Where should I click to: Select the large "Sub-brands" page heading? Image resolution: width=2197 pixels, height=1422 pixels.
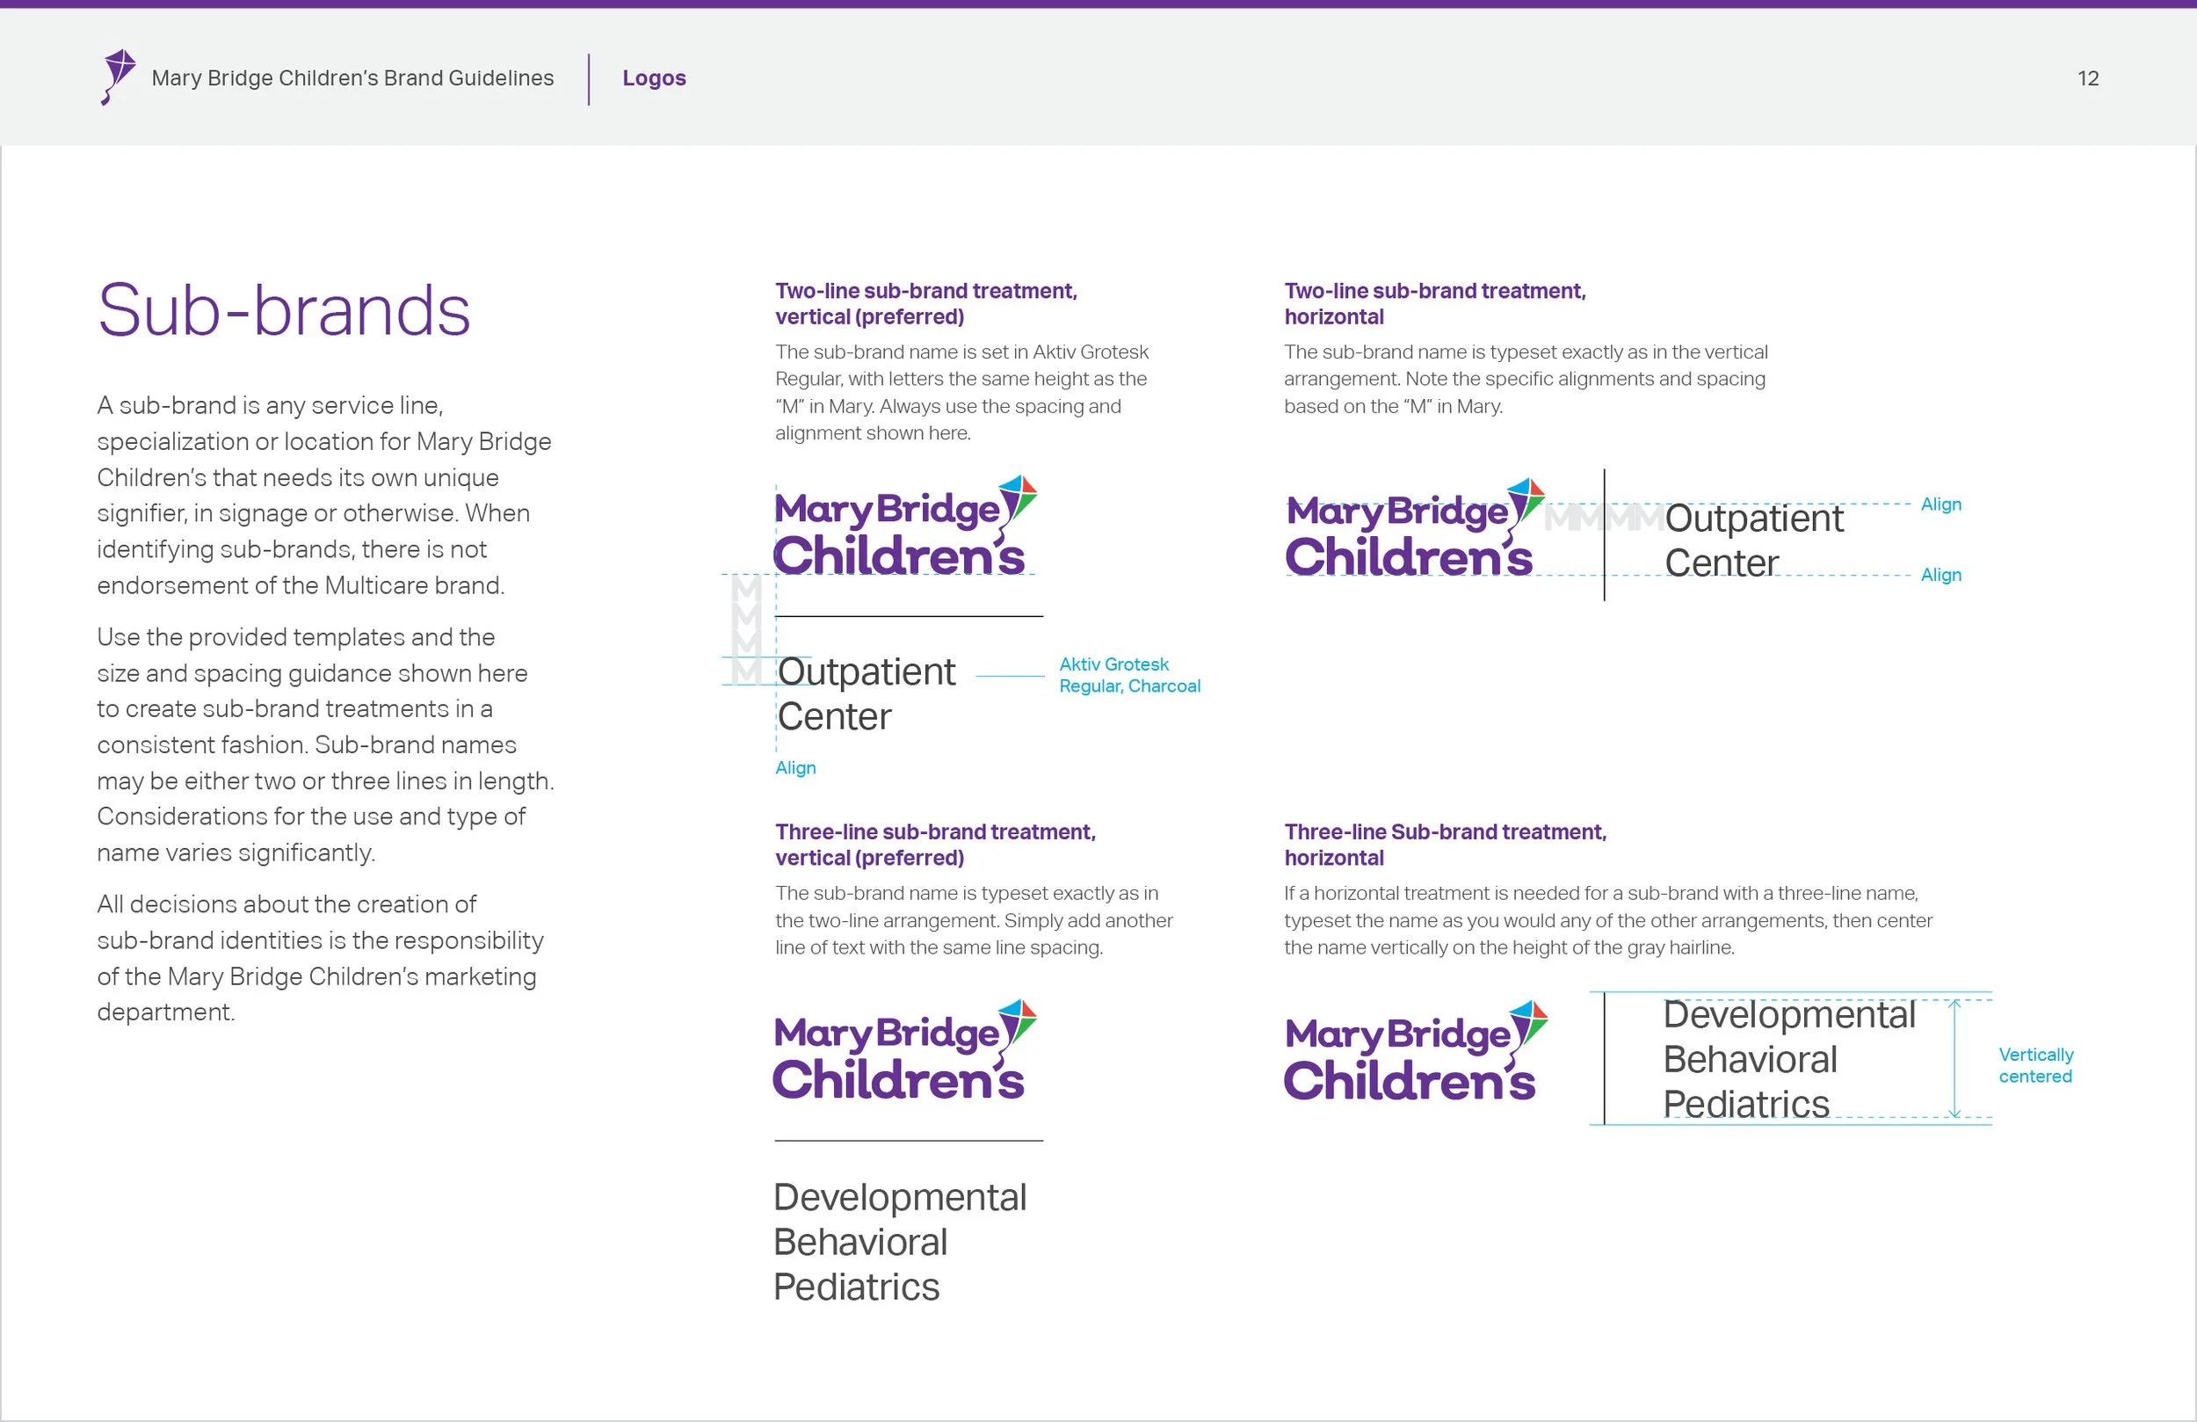pos(285,309)
